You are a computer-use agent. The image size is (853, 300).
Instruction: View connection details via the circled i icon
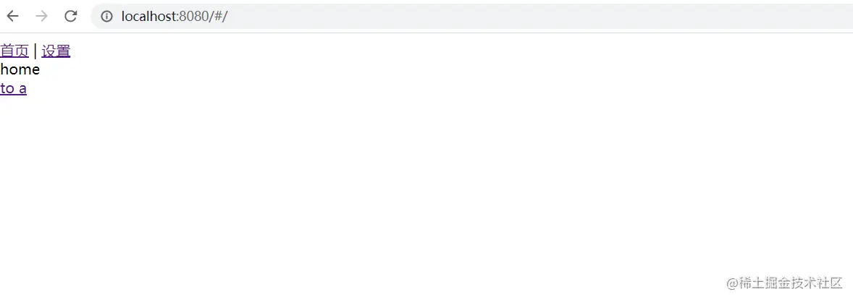(106, 17)
